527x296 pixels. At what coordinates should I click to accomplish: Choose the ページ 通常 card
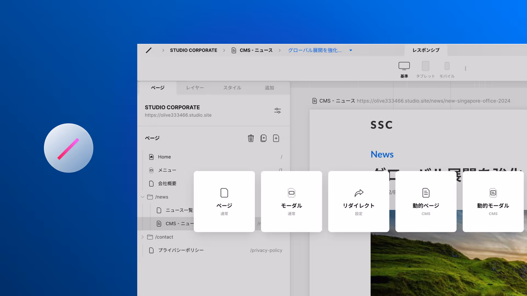(224, 201)
